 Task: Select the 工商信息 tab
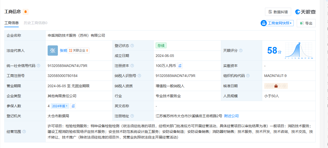(x=12, y=23)
